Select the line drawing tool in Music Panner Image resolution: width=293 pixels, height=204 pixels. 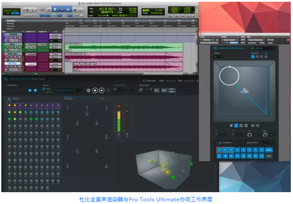pyautogui.click(x=236, y=125)
